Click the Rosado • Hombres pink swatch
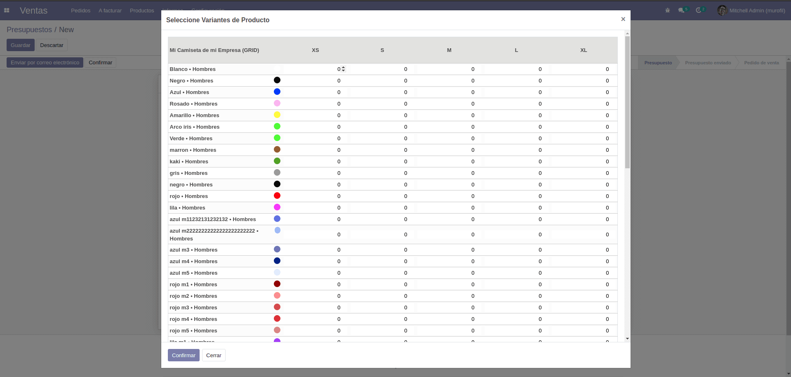This screenshot has width=791, height=377. (277, 103)
